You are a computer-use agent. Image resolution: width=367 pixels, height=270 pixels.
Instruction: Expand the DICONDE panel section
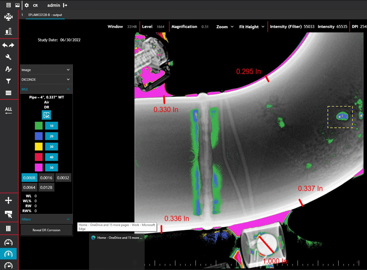[46, 79]
